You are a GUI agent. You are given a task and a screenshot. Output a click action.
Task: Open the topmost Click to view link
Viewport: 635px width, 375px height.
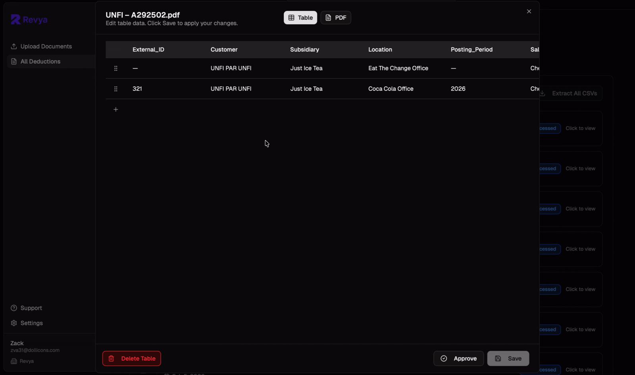pyautogui.click(x=580, y=128)
